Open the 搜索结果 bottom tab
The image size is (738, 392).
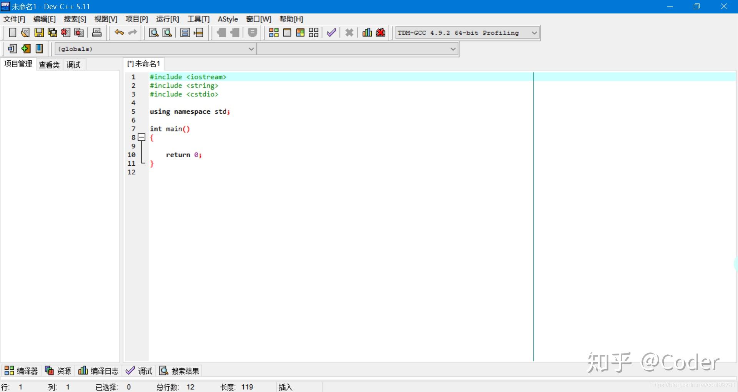pos(180,371)
